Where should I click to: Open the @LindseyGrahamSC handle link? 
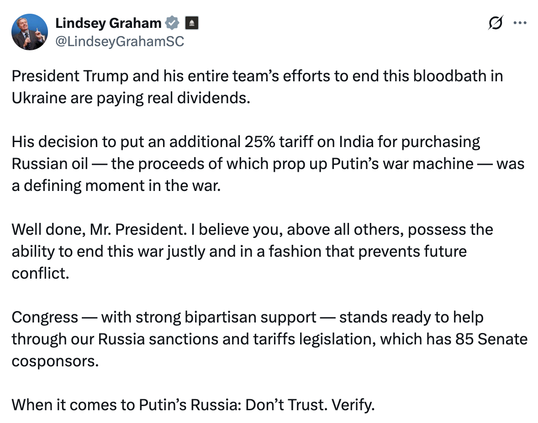[120, 42]
